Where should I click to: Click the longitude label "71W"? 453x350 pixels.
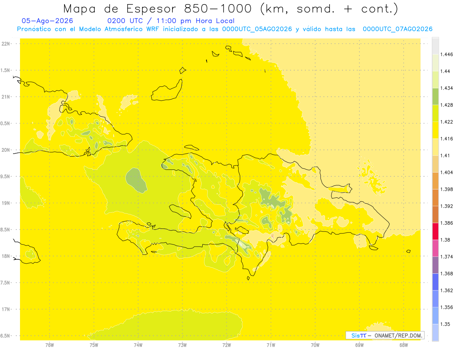click(x=271, y=345)
